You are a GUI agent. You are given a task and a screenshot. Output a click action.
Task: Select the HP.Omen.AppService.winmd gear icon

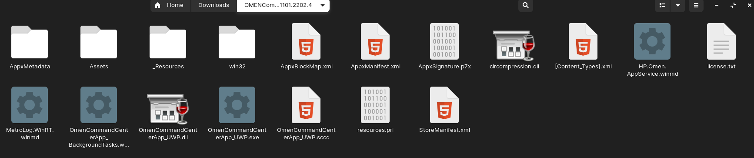coord(652,41)
